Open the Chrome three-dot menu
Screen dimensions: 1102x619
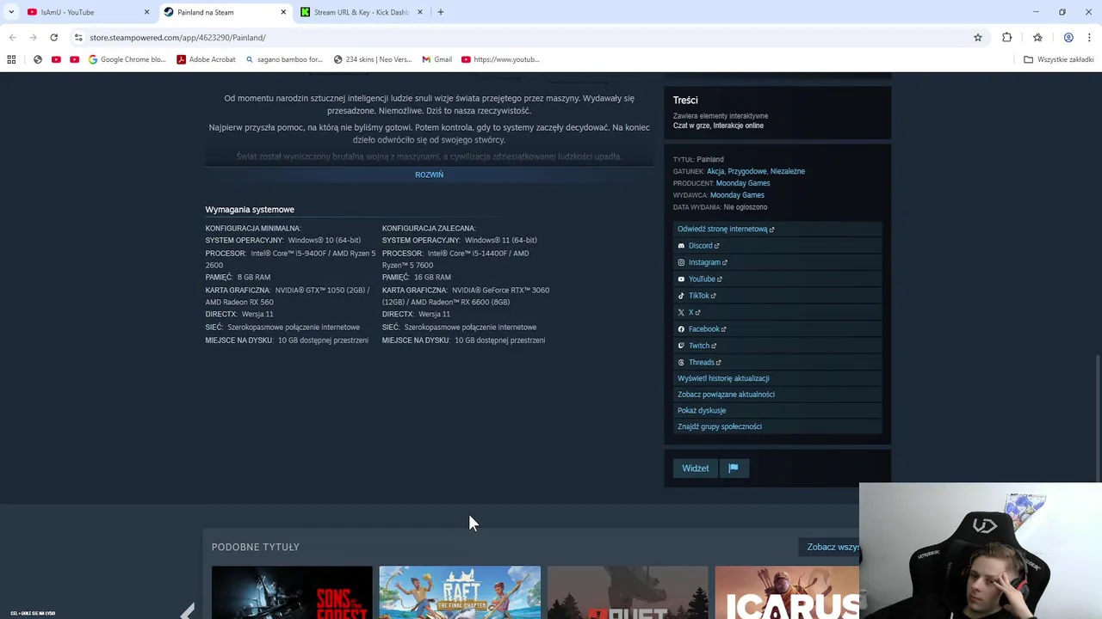(x=1089, y=38)
